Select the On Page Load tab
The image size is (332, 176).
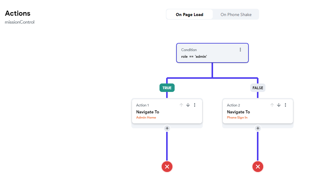(x=189, y=14)
